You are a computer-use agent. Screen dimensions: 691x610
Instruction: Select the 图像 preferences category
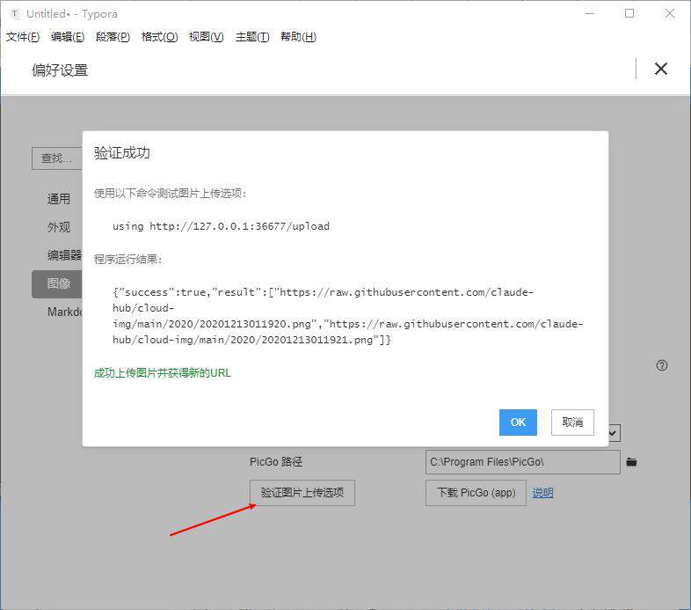57,283
